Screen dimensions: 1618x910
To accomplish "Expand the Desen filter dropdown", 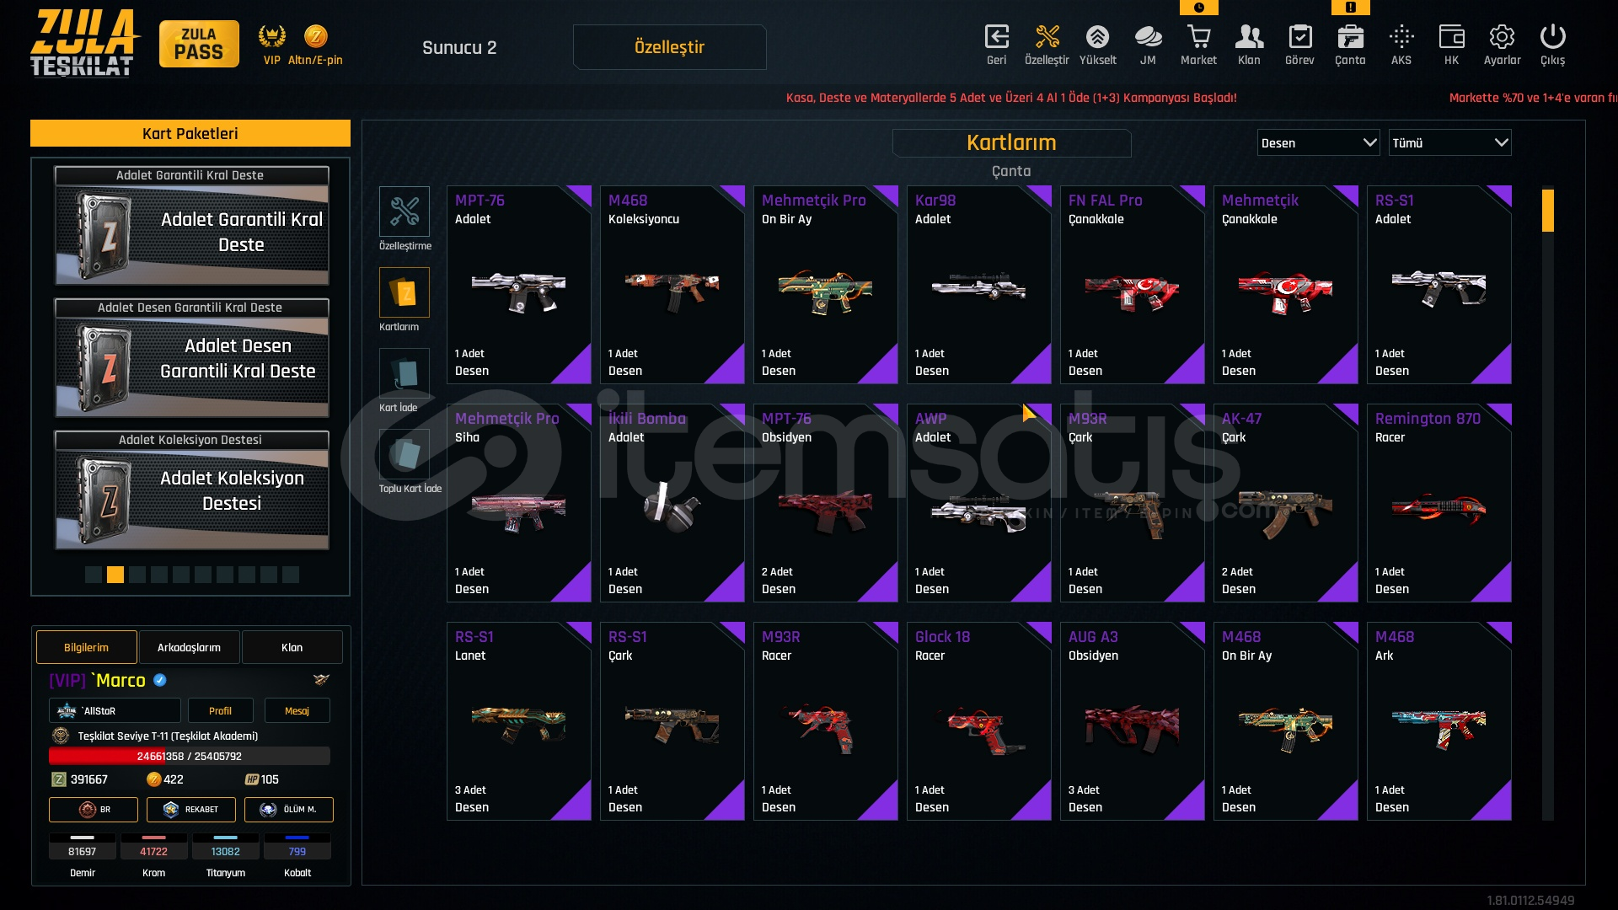I will pyautogui.click(x=1318, y=142).
